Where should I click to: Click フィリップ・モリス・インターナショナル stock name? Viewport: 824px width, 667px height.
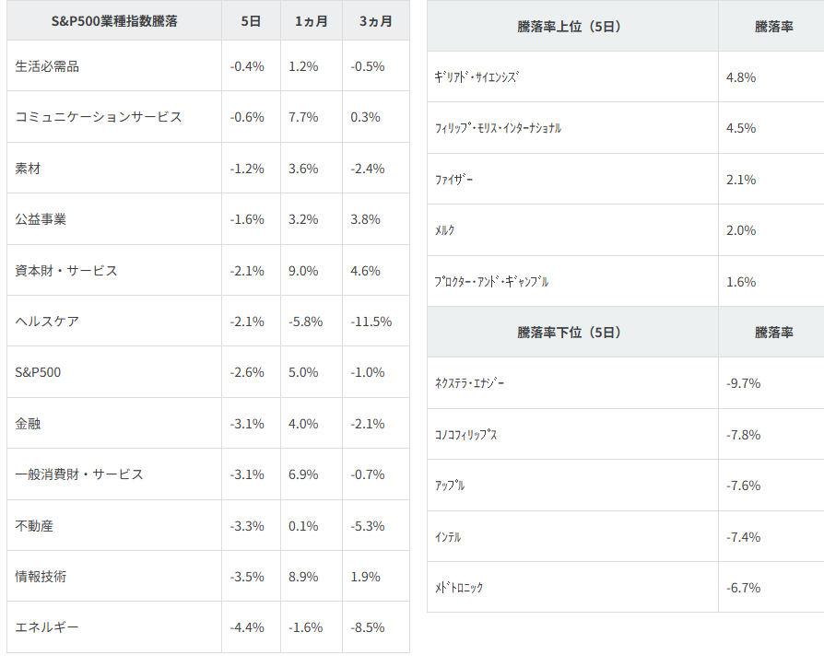tap(498, 128)
